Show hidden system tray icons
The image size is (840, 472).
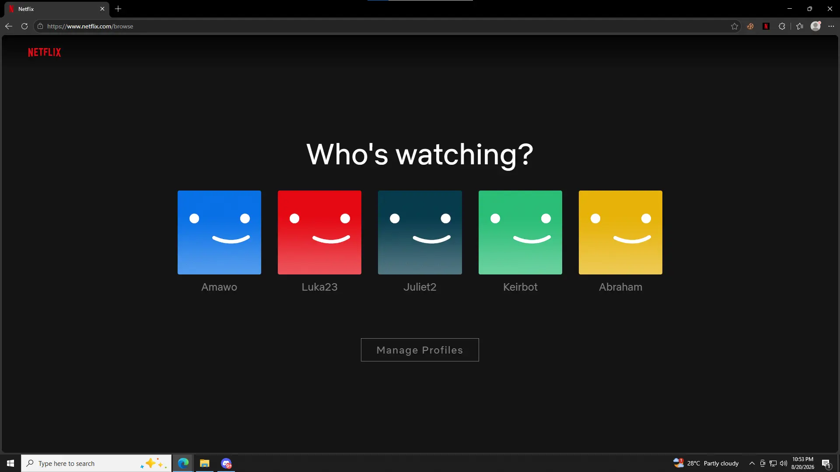[x=752, y=463]
